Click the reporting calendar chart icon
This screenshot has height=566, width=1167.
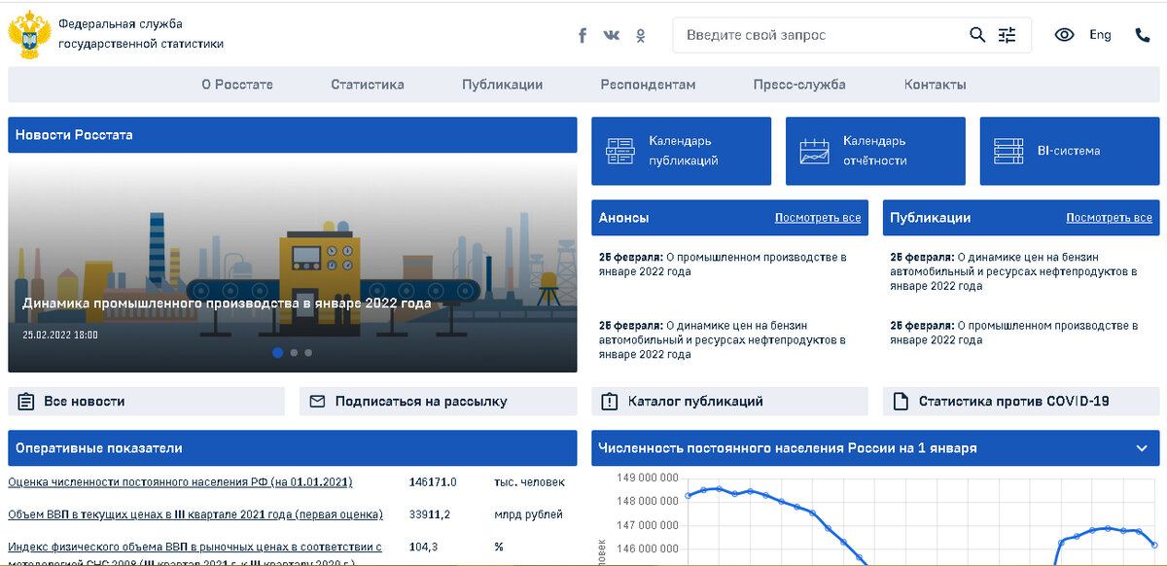tap(814, 151)
